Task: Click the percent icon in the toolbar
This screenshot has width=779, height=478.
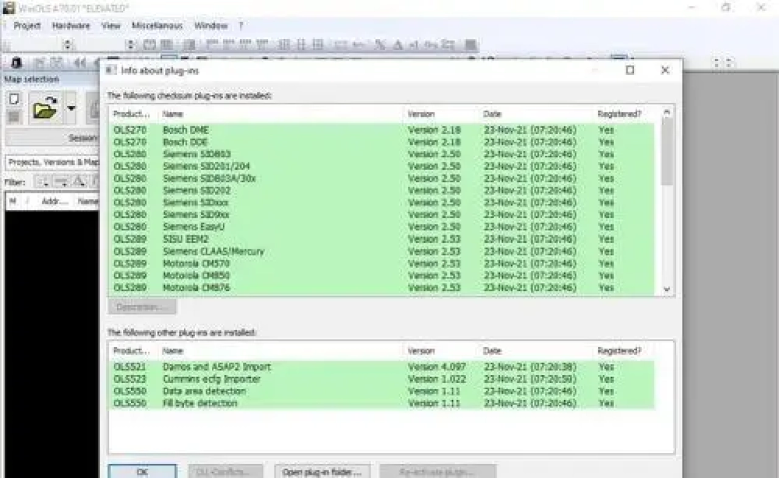Action: point(380,44)
